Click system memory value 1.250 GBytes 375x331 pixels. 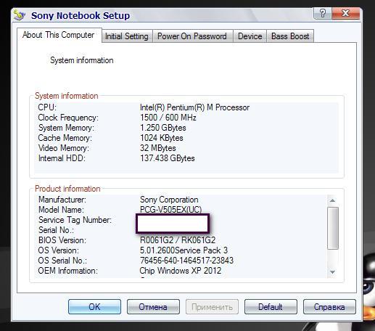point(163,128)
